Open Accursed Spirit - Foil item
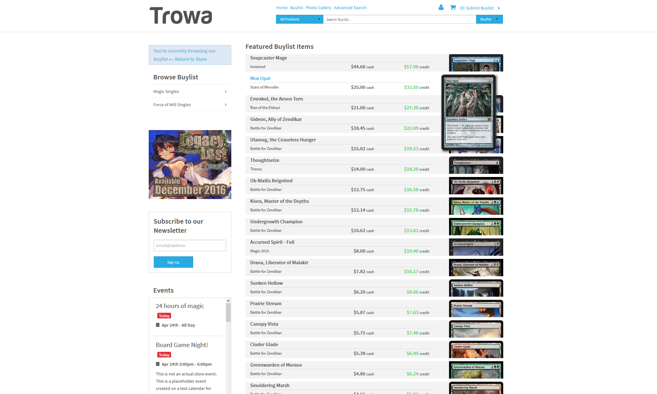 pos(272,242)
